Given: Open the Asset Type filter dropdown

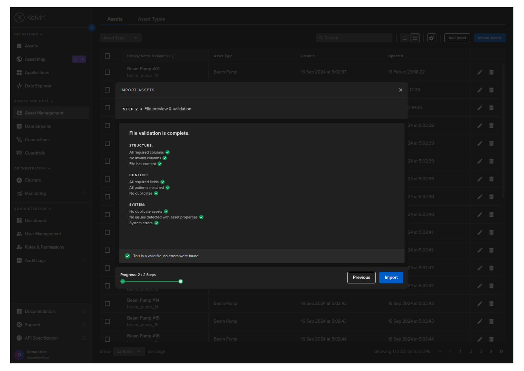Looking at the screenshot, I should point(120,38).
